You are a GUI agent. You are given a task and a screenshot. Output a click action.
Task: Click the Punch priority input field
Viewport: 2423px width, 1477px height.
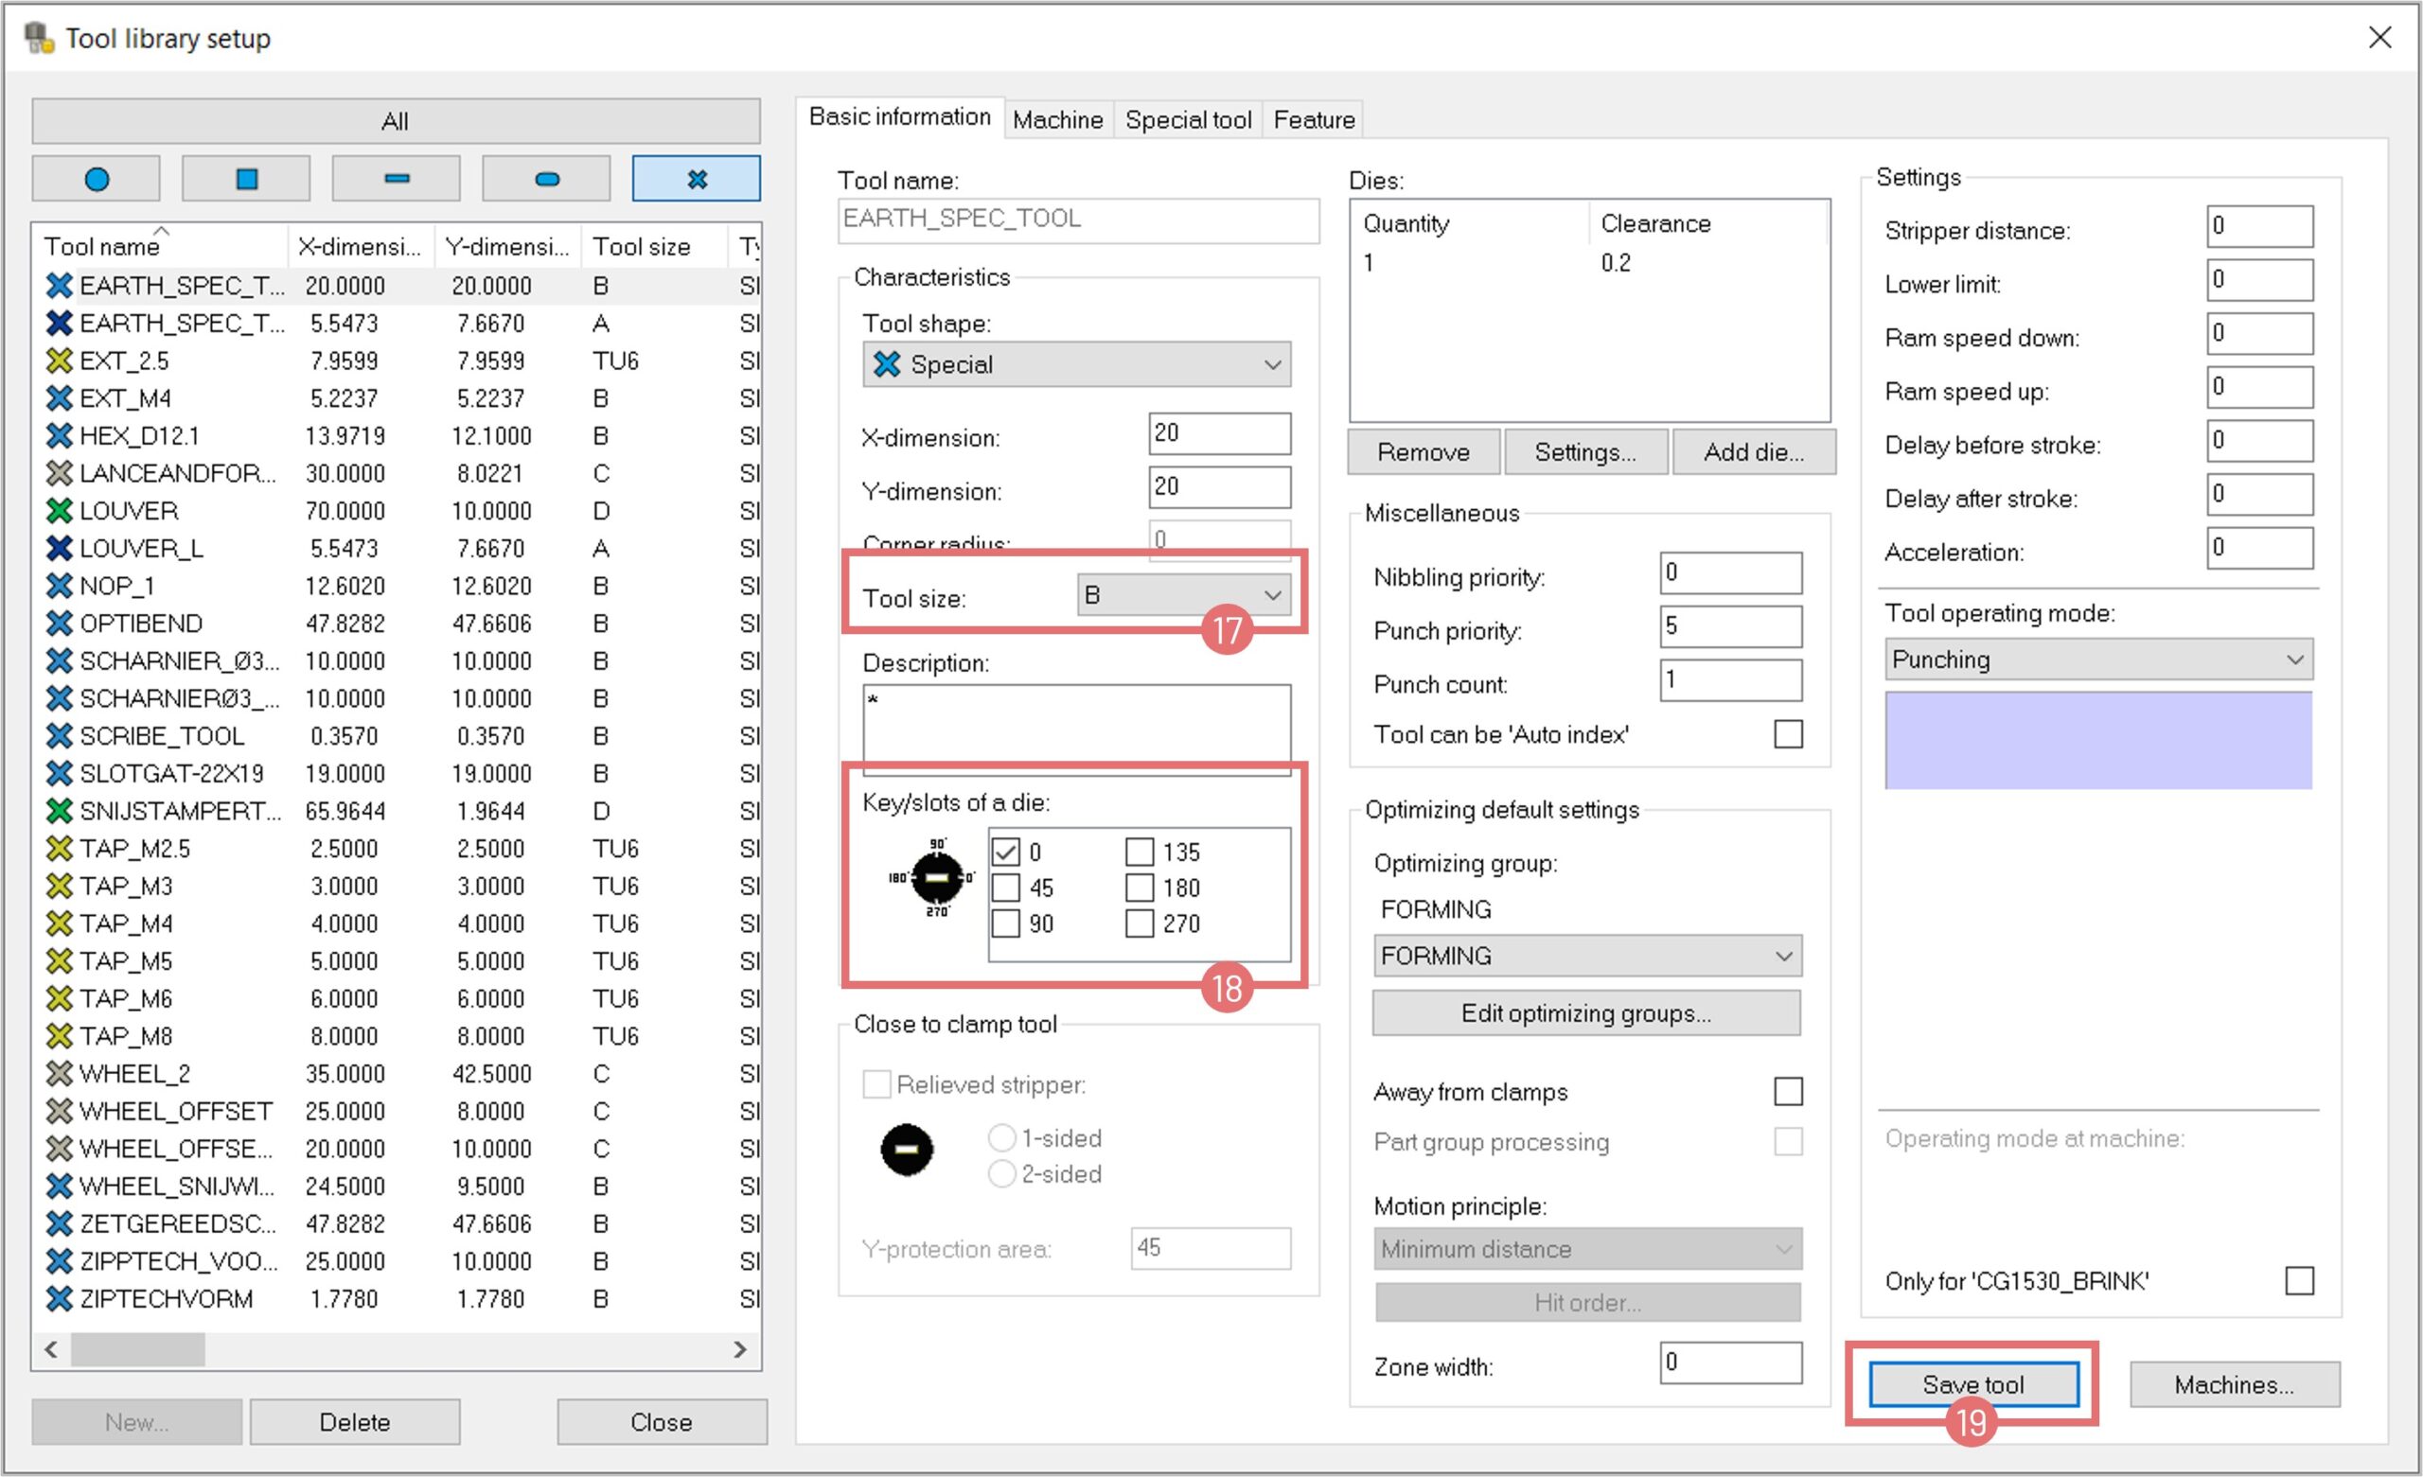pos(1730,626)
